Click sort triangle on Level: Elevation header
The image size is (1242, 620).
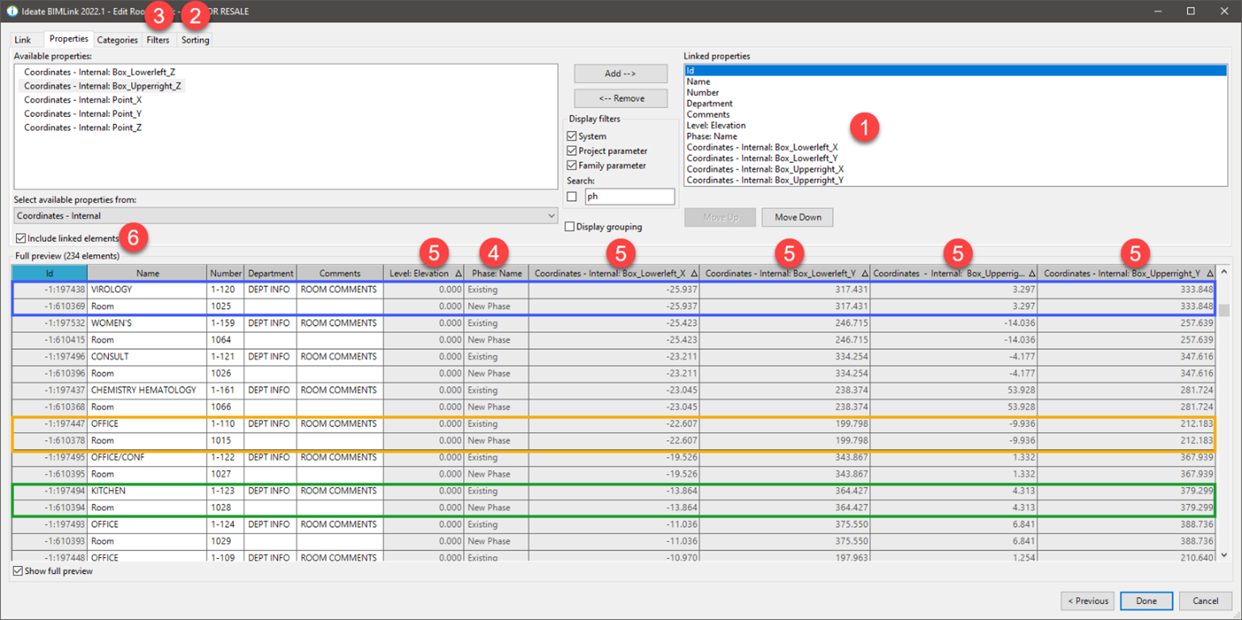click(x=458, y=274)
